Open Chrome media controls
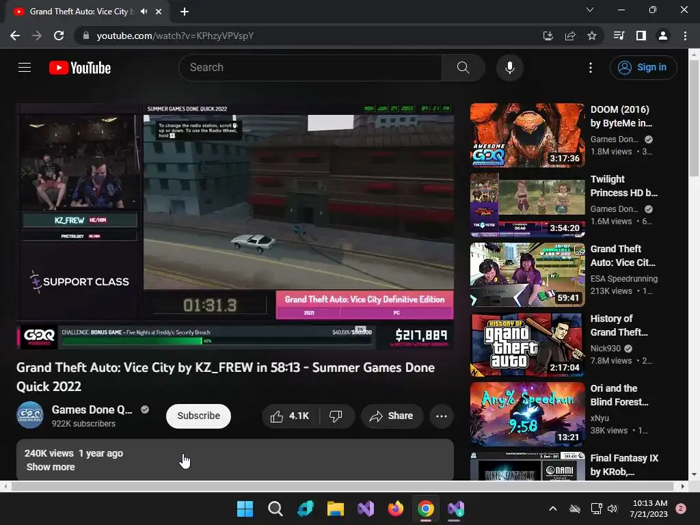 pyautogui.click(x=619, y=36)
